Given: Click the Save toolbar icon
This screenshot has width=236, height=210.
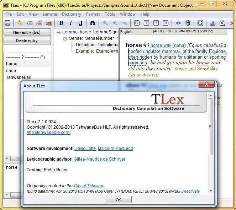Looking at the screenshot, I should click(x=7, y=23).
